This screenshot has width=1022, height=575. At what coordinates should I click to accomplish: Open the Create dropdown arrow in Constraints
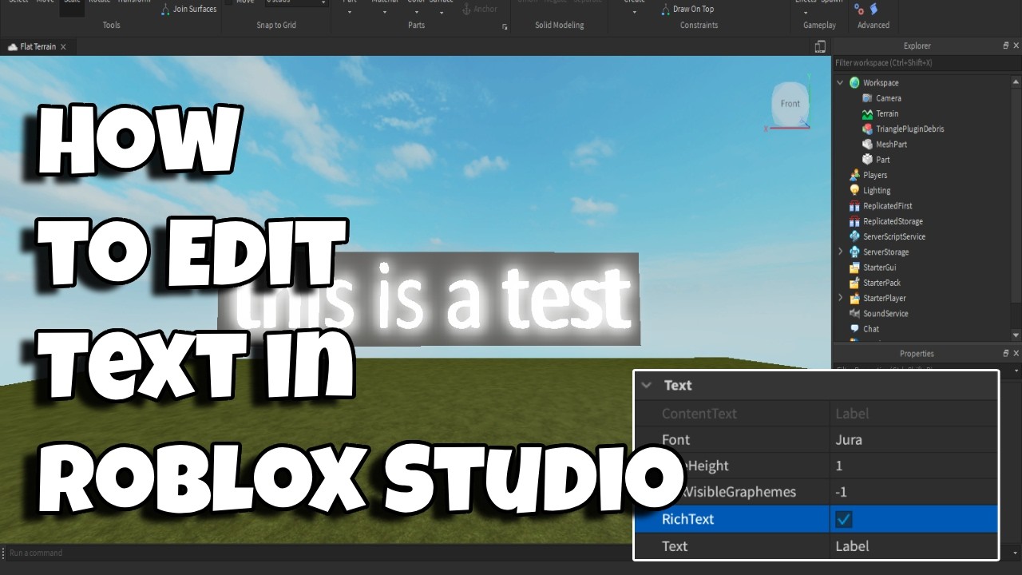pyautogui.click(x=635, y=12)
